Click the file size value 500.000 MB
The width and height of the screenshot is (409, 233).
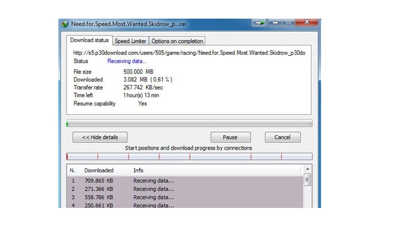(138, 72)
